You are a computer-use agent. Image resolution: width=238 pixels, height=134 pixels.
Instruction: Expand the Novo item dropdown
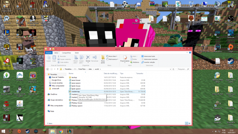click(112, 56)
